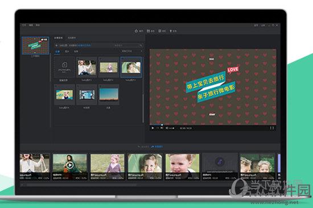
Task: Skip to next frame in preview controls
Action: point(162,128)
